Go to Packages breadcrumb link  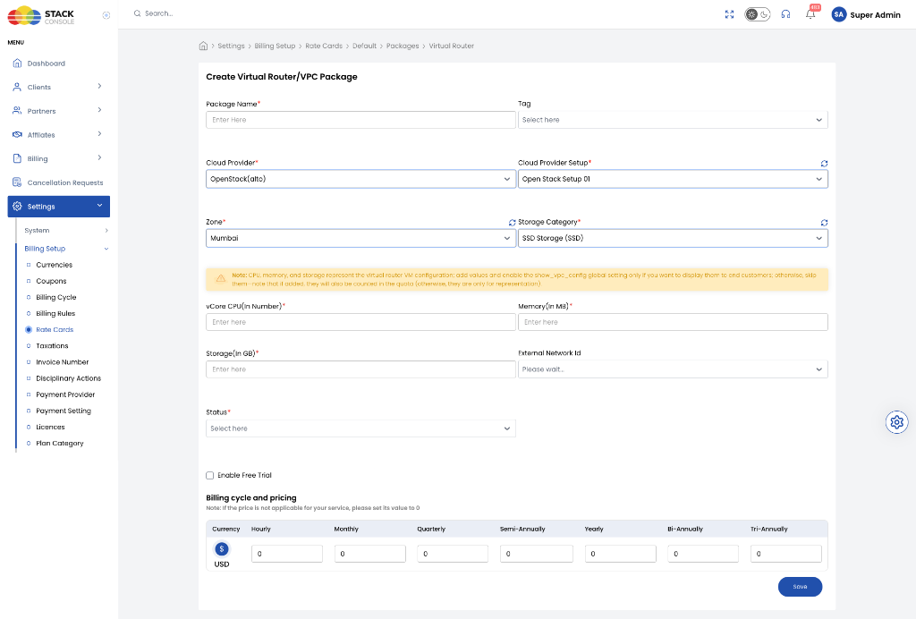click(x=403, y=46)
